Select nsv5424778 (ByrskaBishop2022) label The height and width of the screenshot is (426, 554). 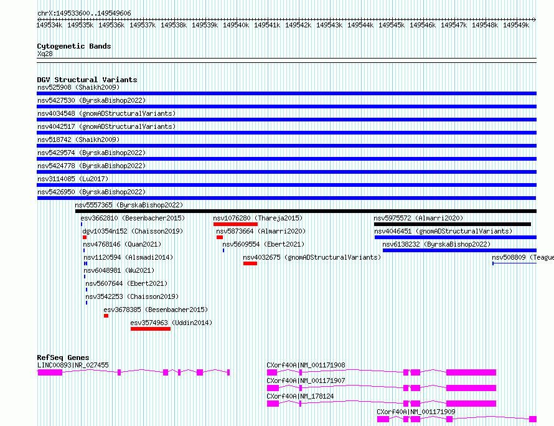tap(92, 166)
